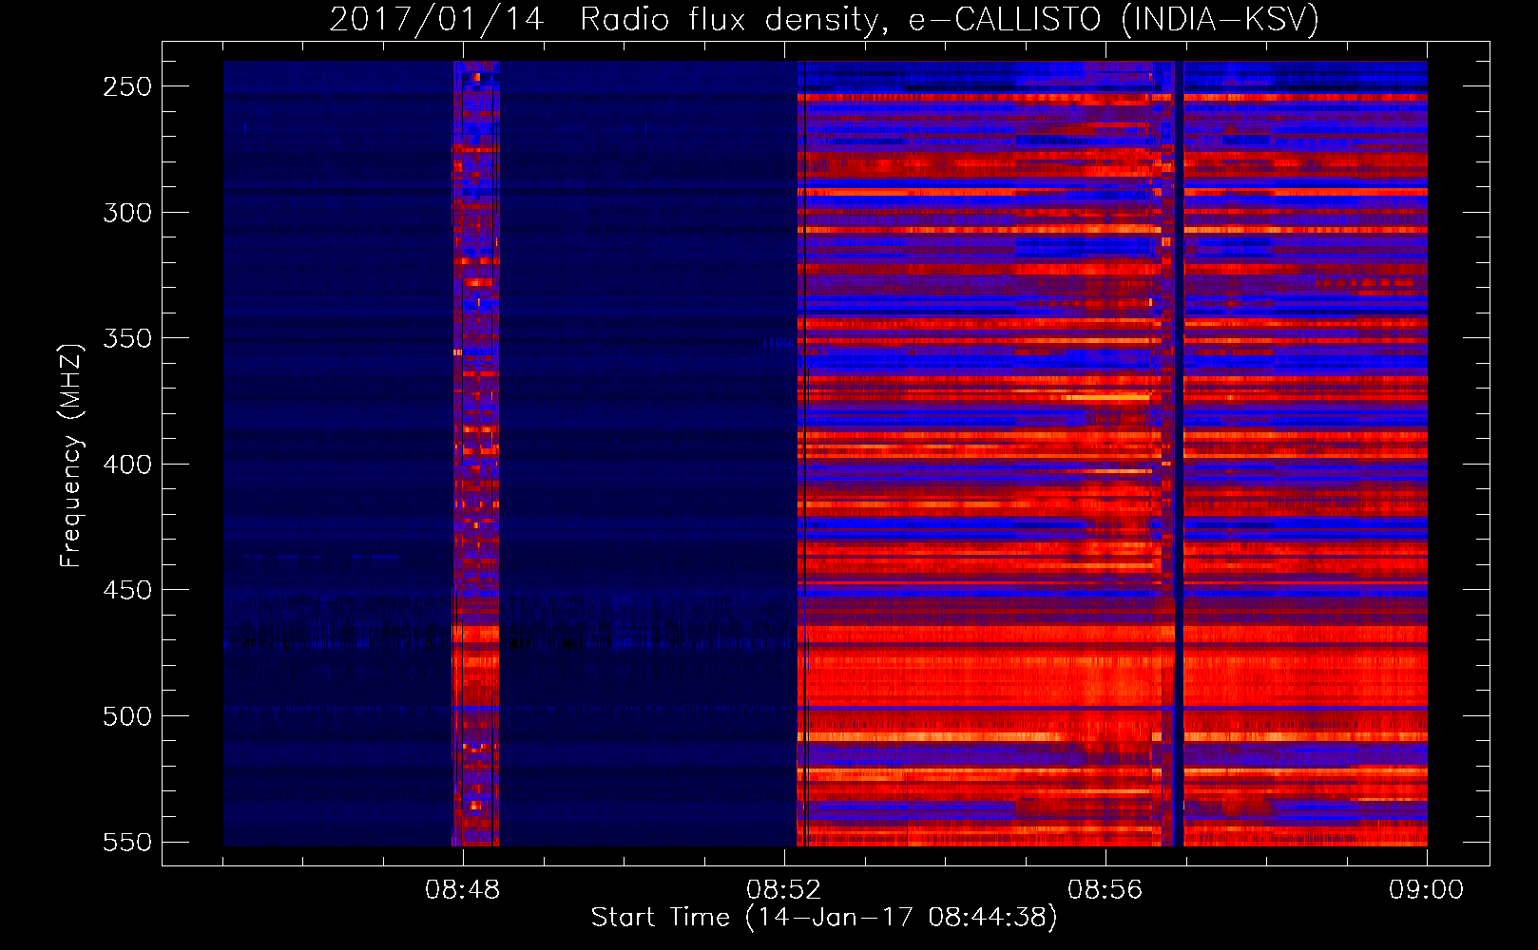1538x950 pixels.
Task: Click the dark blue vertical gap near 08:57
Action: pos(1179,453)
